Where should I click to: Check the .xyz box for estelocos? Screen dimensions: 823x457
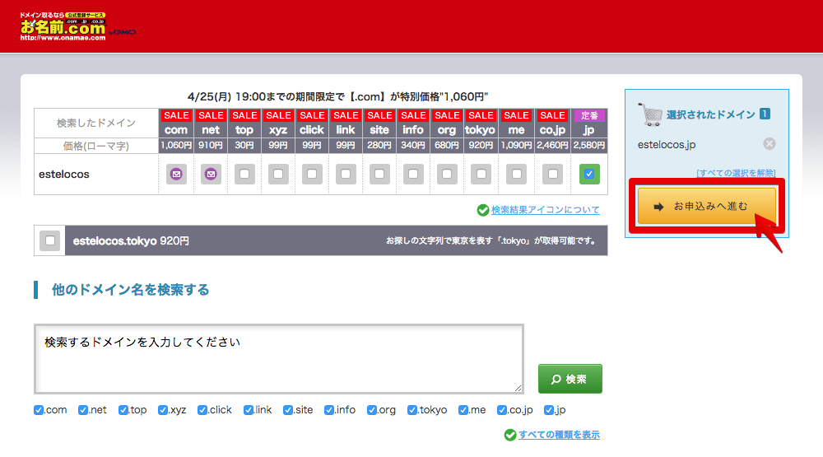click(278, 174)
